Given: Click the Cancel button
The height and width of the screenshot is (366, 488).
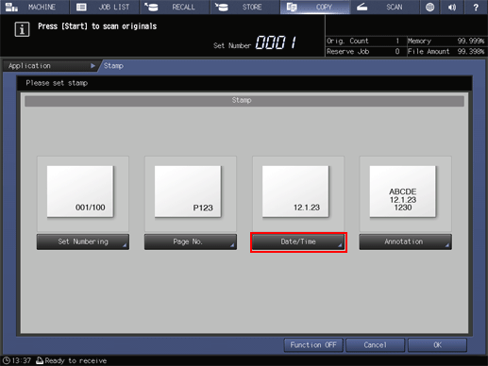Looking at the screenshot, I should point(375,345).
